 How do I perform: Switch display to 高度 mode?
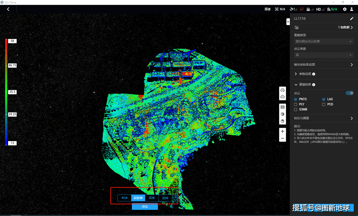[x=152, y=198]
